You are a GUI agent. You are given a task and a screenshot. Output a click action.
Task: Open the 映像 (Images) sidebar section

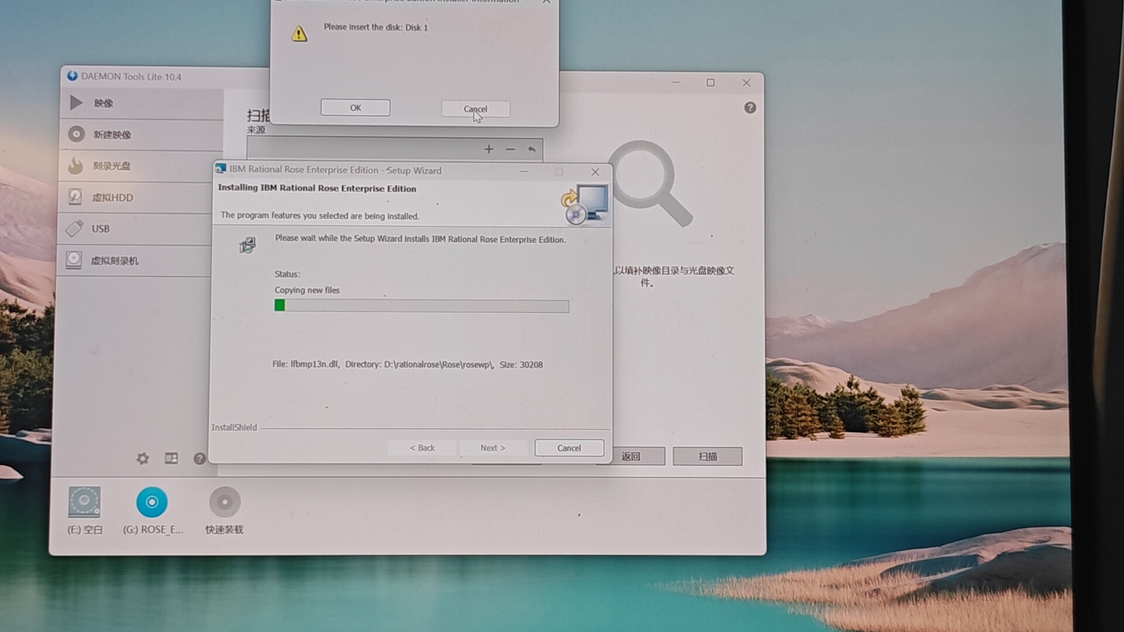[x=103, y=104]
